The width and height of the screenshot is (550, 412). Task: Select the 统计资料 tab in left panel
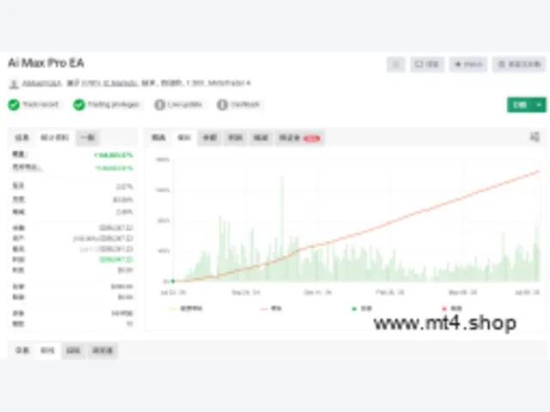(x=55, y=137)
